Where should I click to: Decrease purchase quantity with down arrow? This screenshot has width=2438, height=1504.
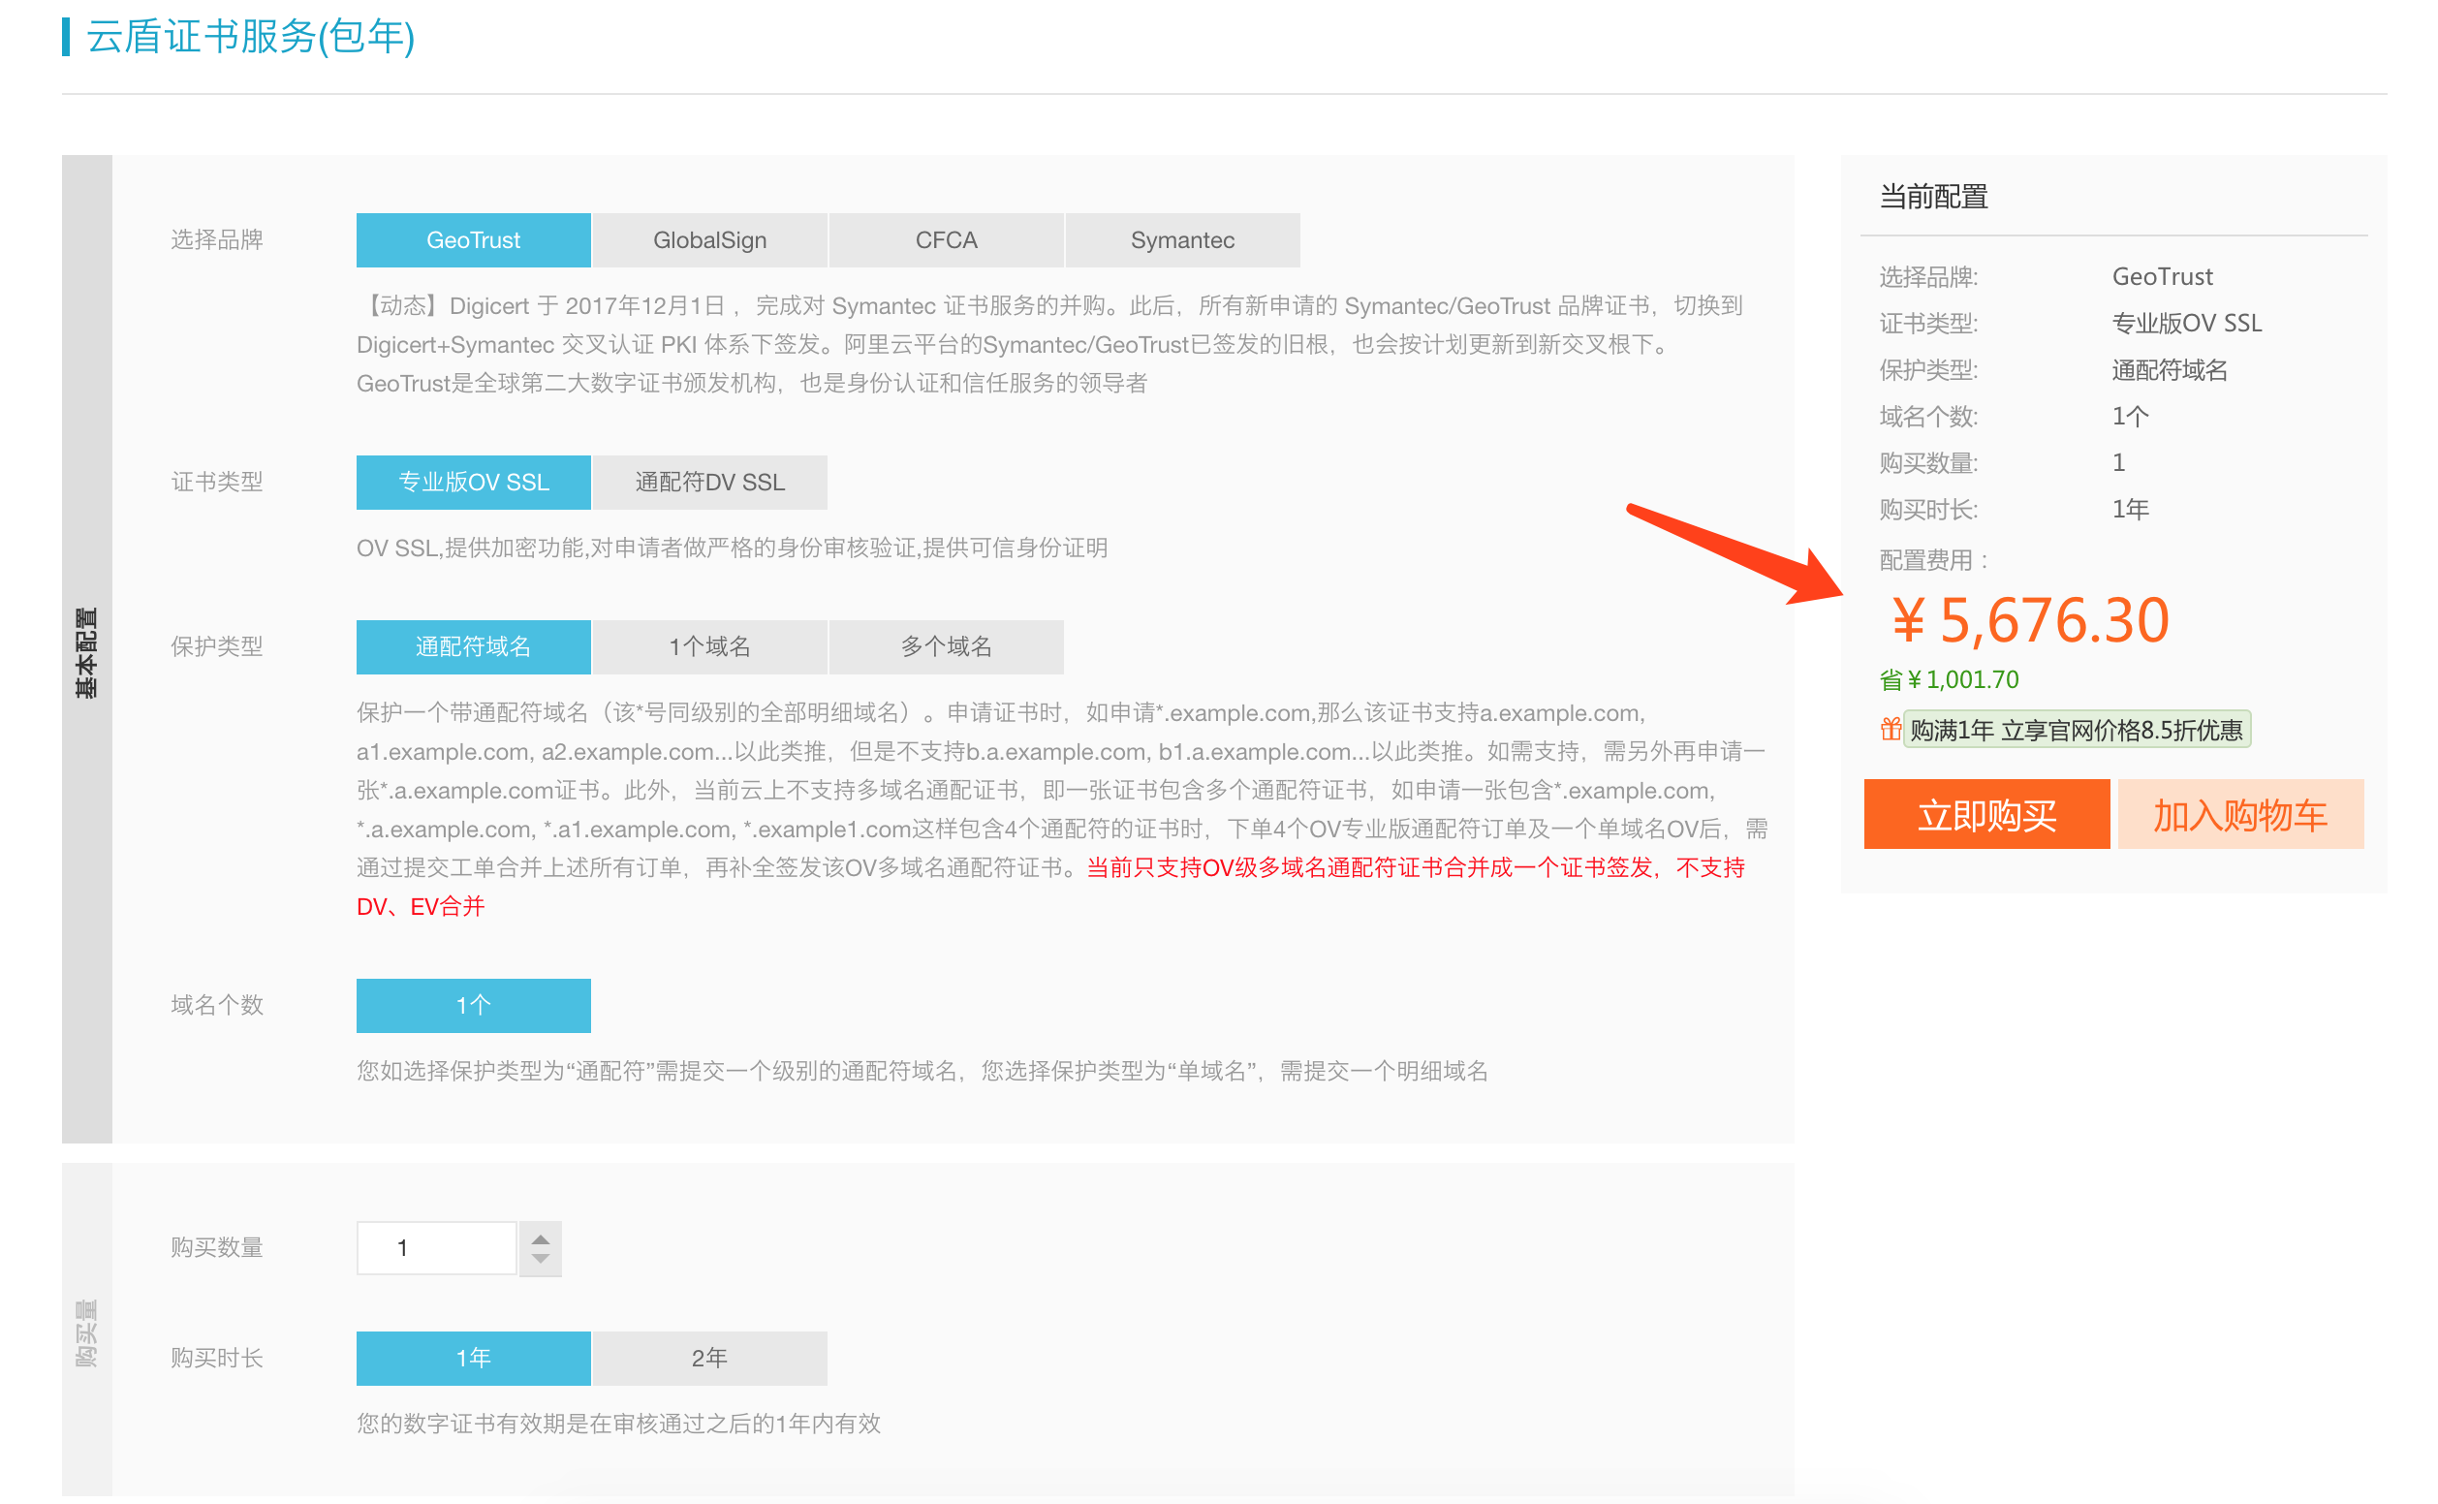[x=540, y=1259]
